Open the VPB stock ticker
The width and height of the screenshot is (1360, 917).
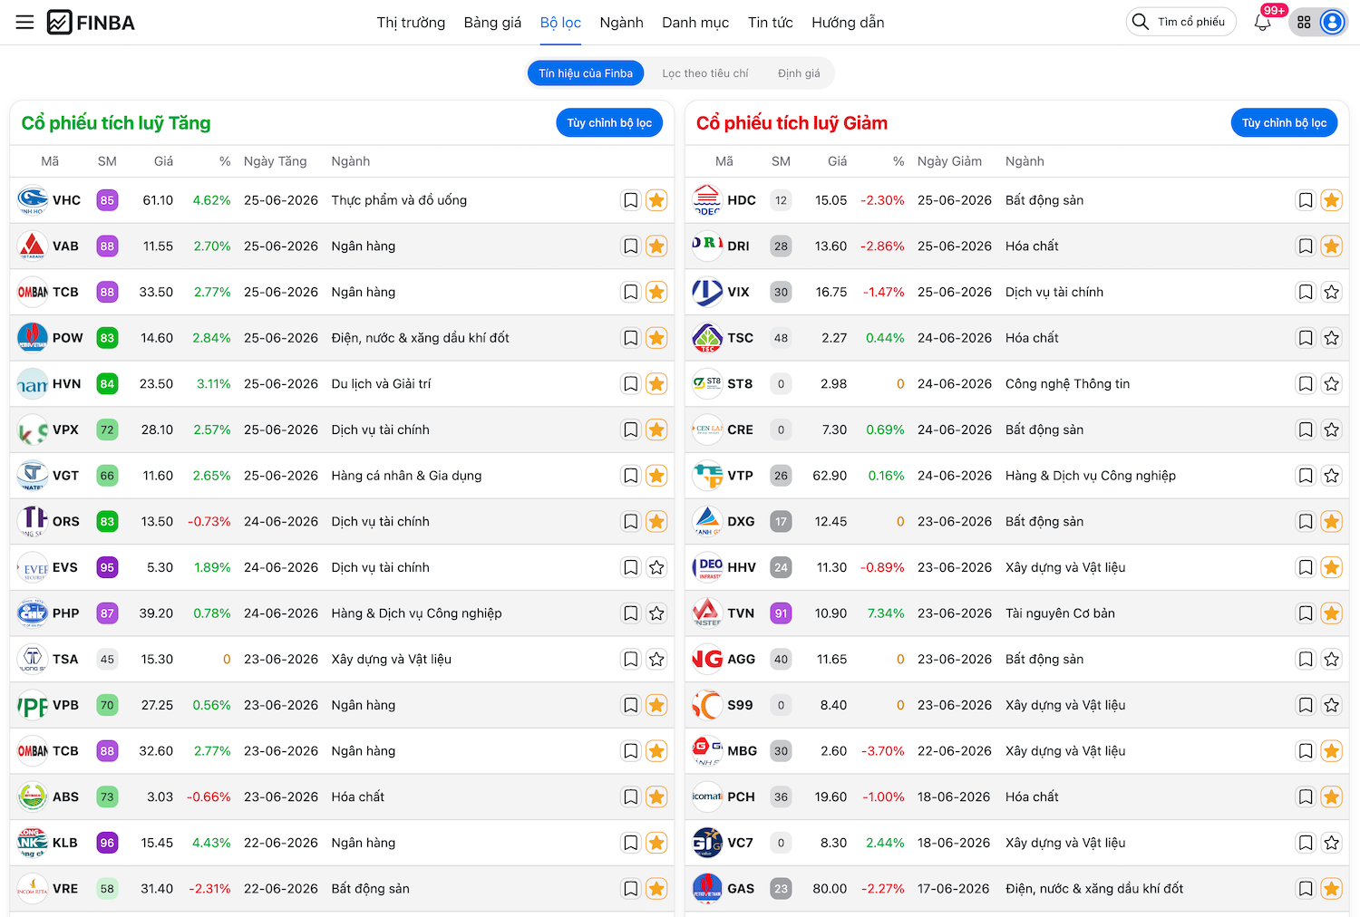pyautogui.click(x=65, y=705)
